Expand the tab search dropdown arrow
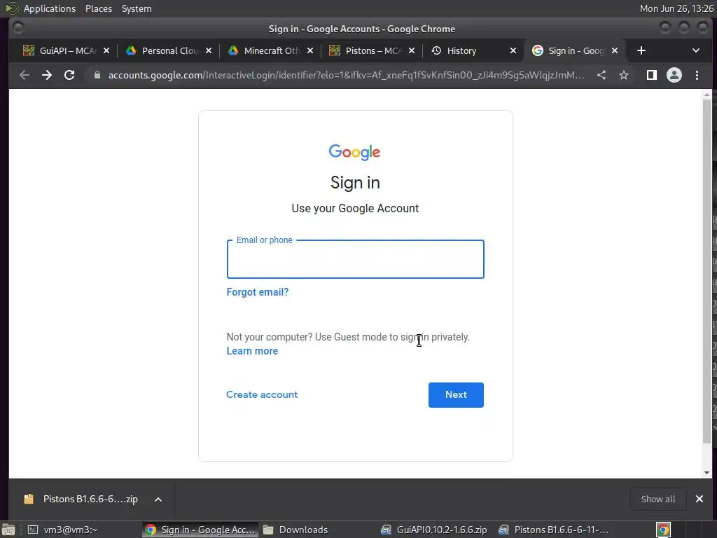The width and height of the screenshot is (717, 538). (x=695, y=50)
